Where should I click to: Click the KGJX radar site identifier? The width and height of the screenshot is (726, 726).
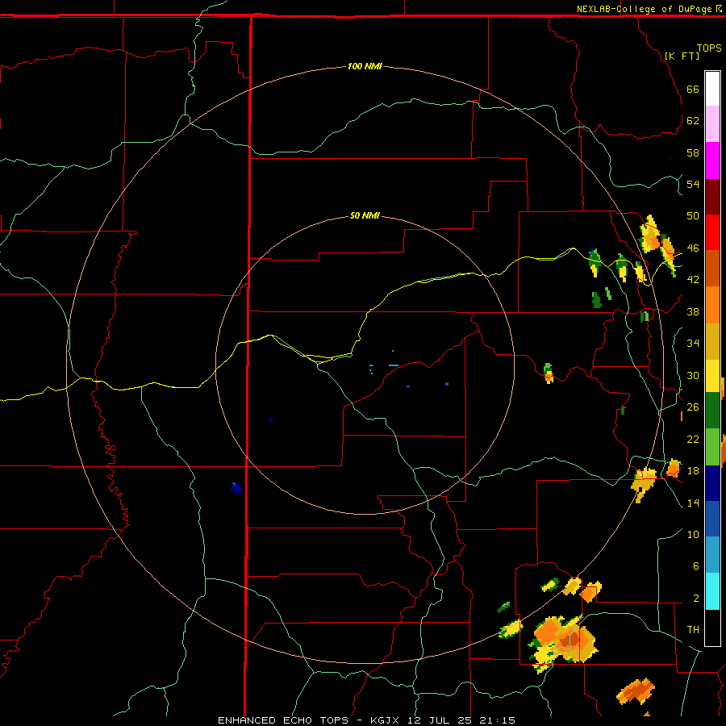coord(384,720)
